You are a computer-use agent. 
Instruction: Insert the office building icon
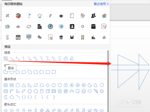tap(39, 27)
